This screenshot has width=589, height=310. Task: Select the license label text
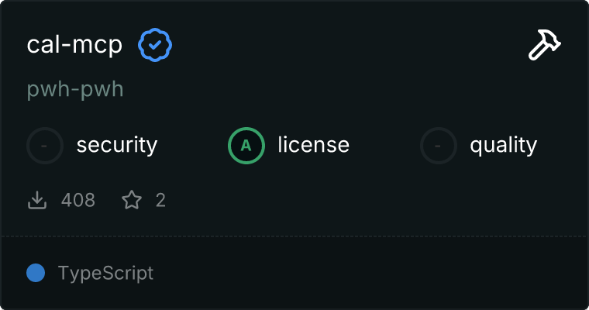pyautogui.click(x=313, y=145)
